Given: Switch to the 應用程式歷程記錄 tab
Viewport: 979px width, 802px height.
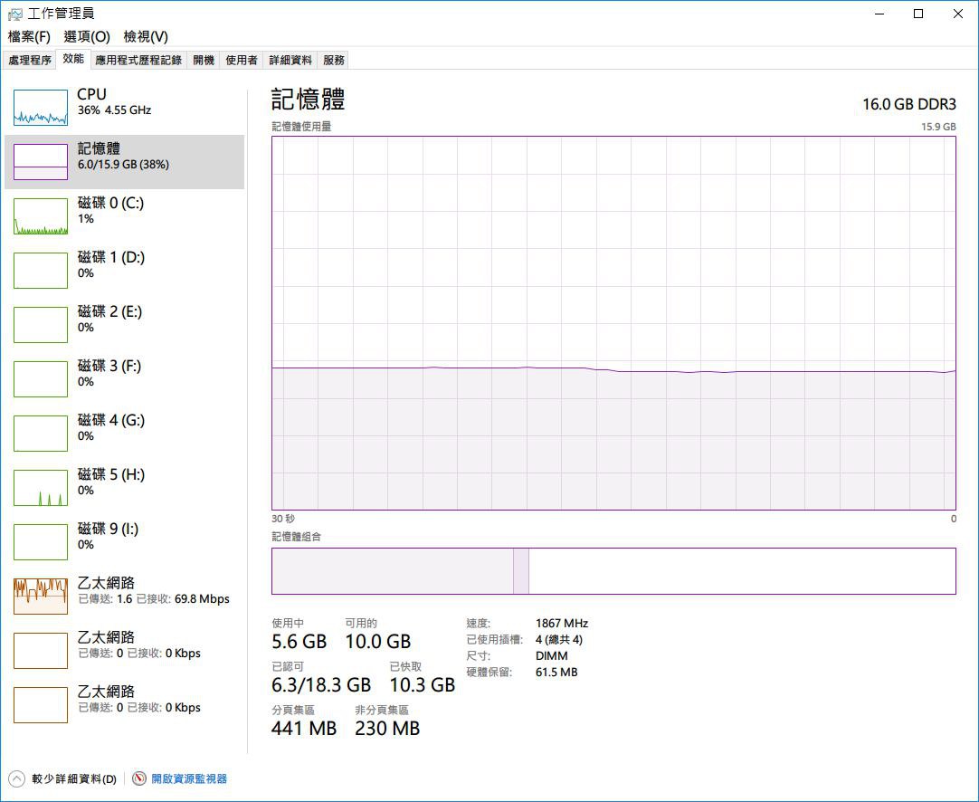Looking at the screenshot, I should [138, 60].
